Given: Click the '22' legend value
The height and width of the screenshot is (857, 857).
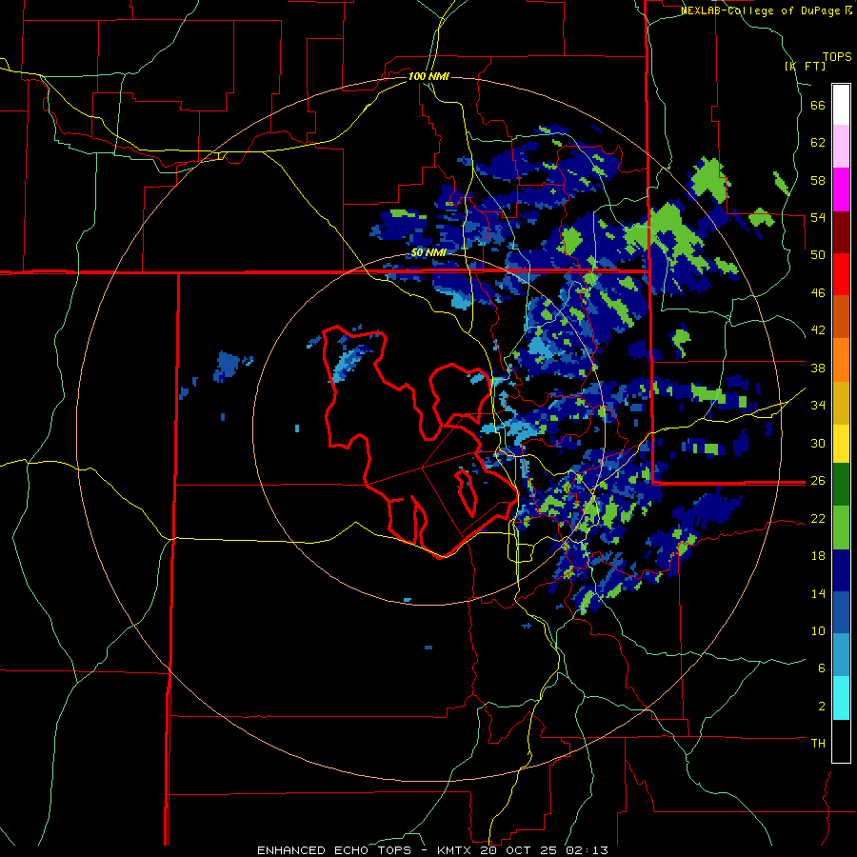Looking at the screenshot, I should [x=818, y=518].
